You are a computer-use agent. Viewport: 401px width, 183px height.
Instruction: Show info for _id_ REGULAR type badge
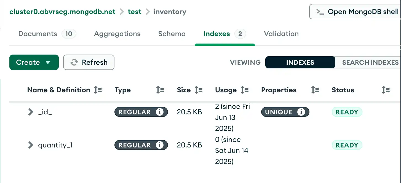click(x=159, y=112)
